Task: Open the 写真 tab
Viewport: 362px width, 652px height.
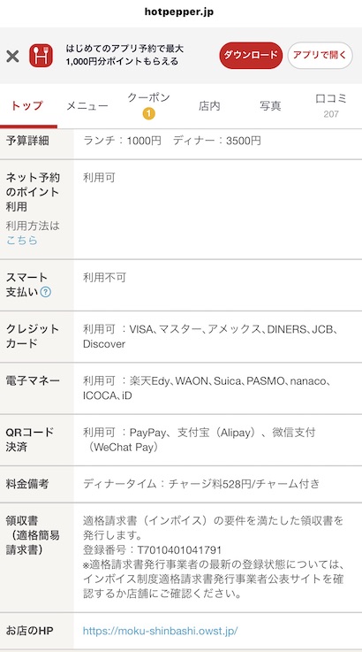Action: pos(270,106)
